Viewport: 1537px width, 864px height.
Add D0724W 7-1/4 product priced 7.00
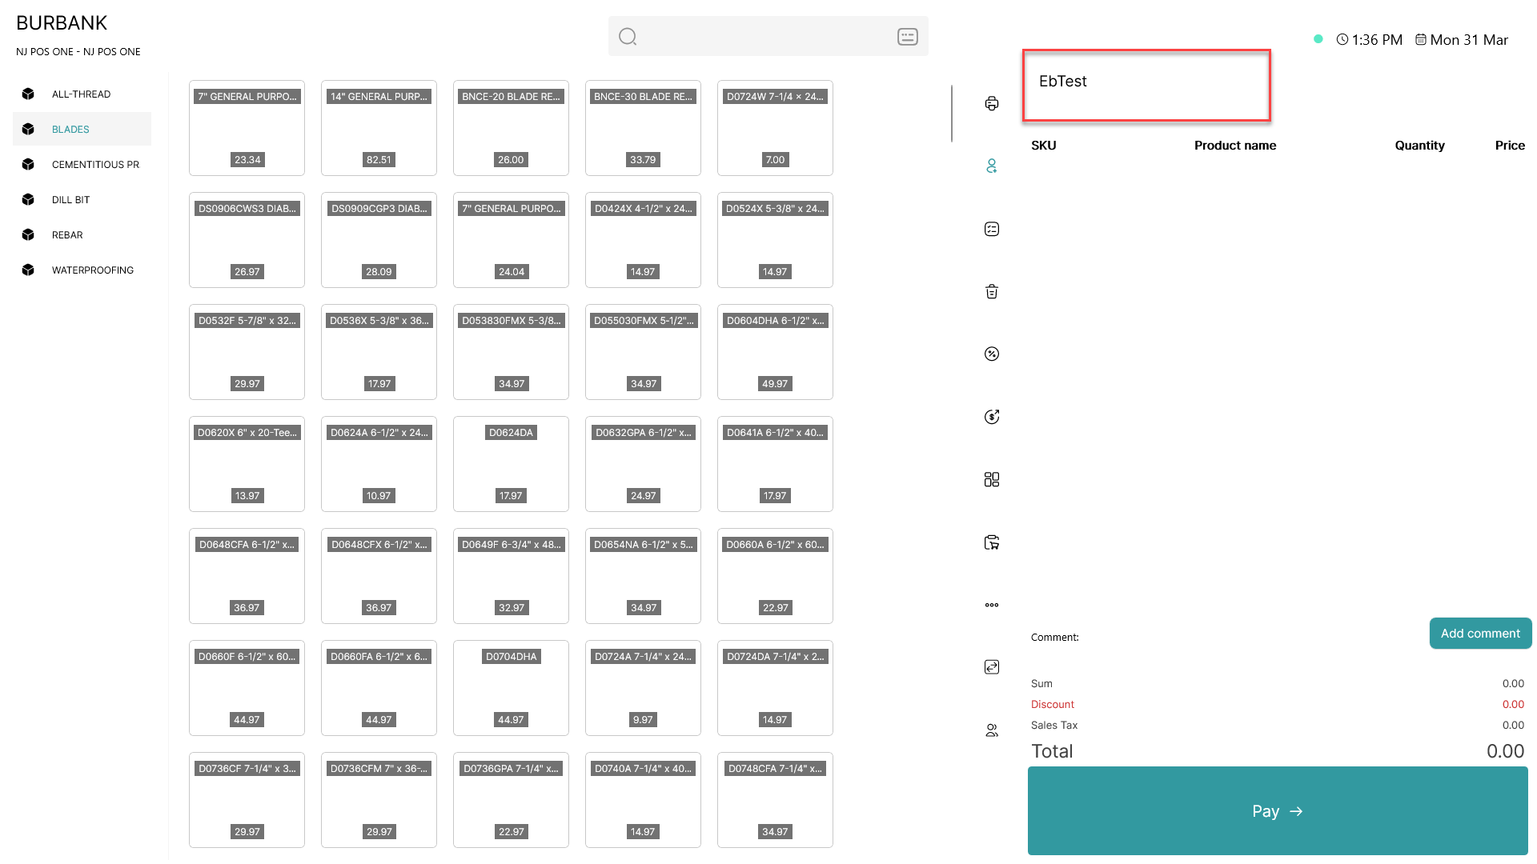pyautogui.click(x=775, y=128)
